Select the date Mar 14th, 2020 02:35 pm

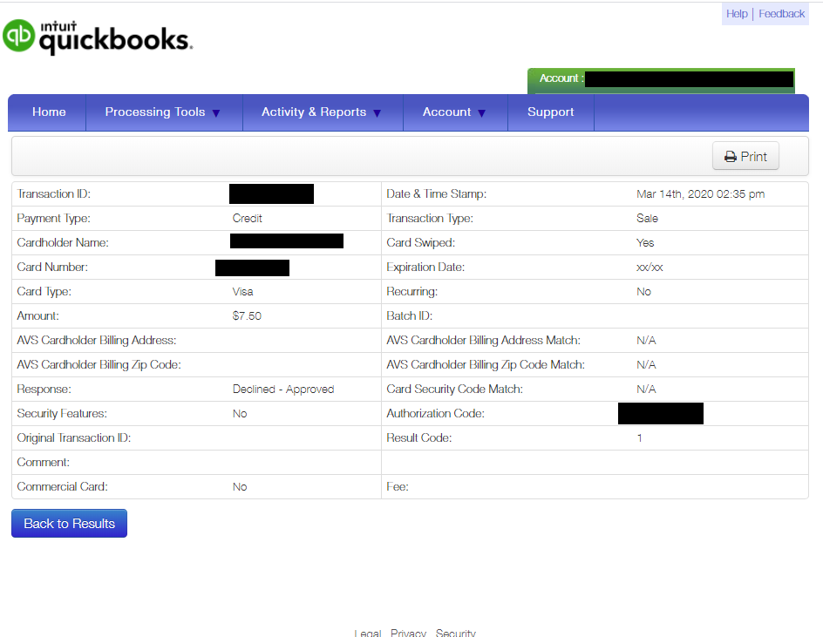(700, 194)
